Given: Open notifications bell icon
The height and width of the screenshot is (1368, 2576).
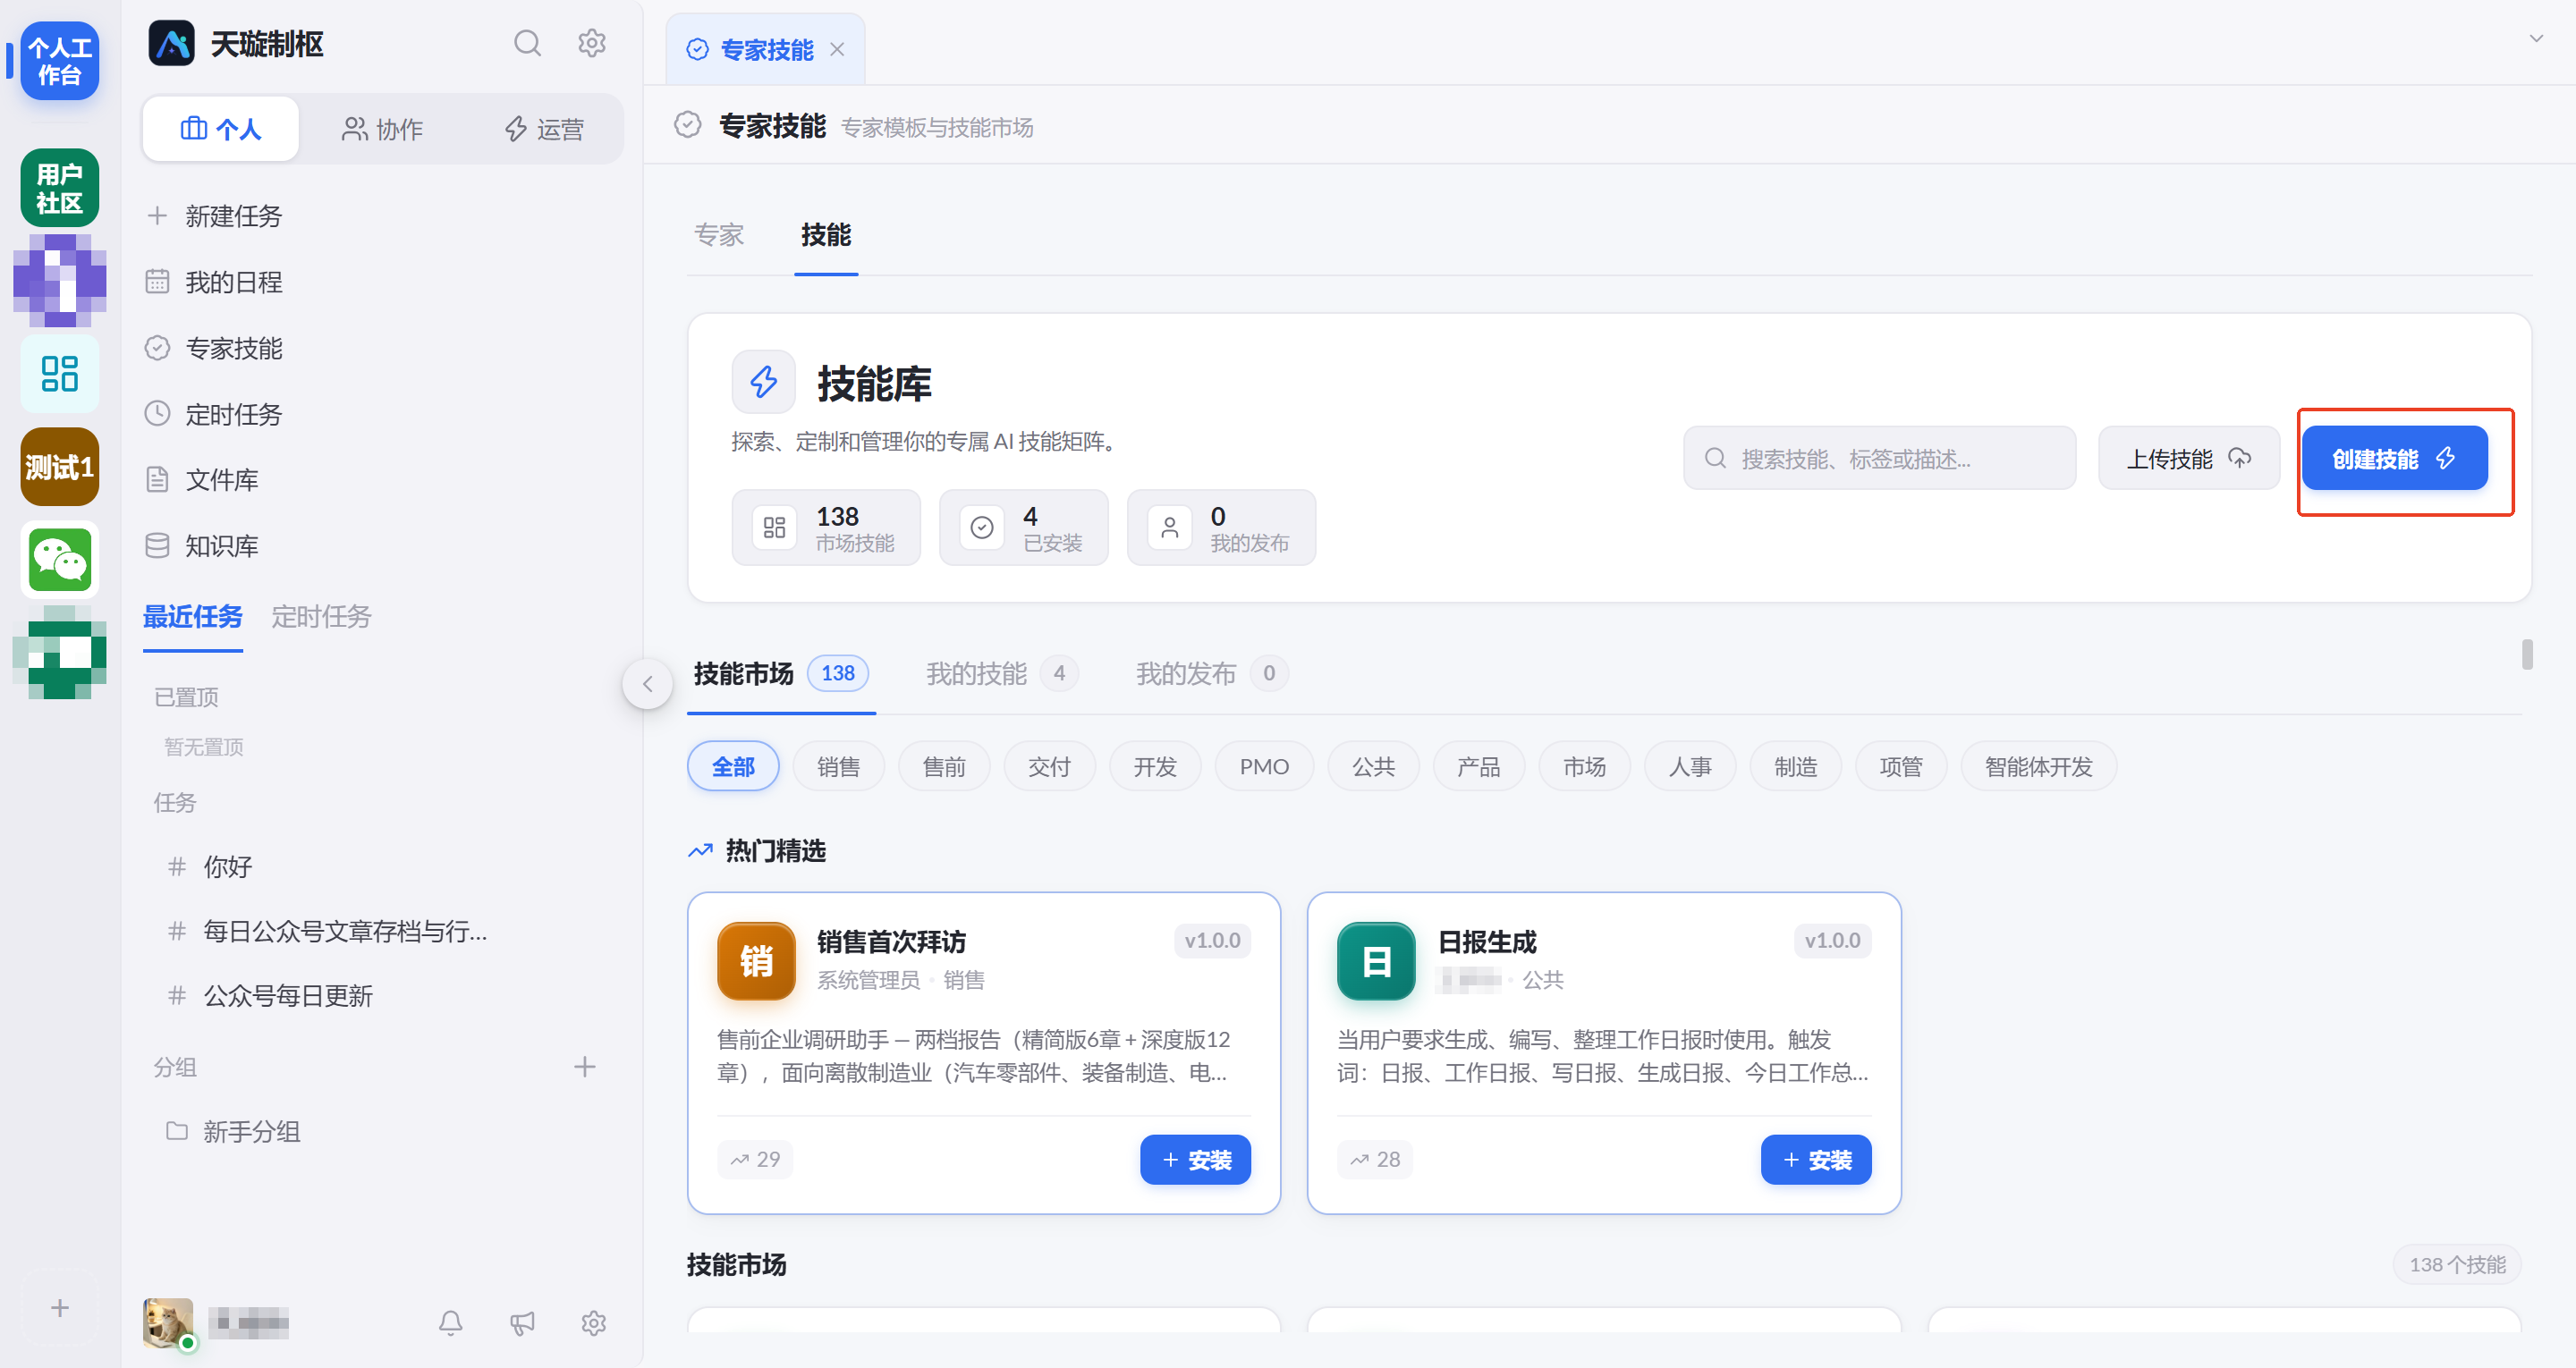Looking at the screenshot, I should 451,1323.
